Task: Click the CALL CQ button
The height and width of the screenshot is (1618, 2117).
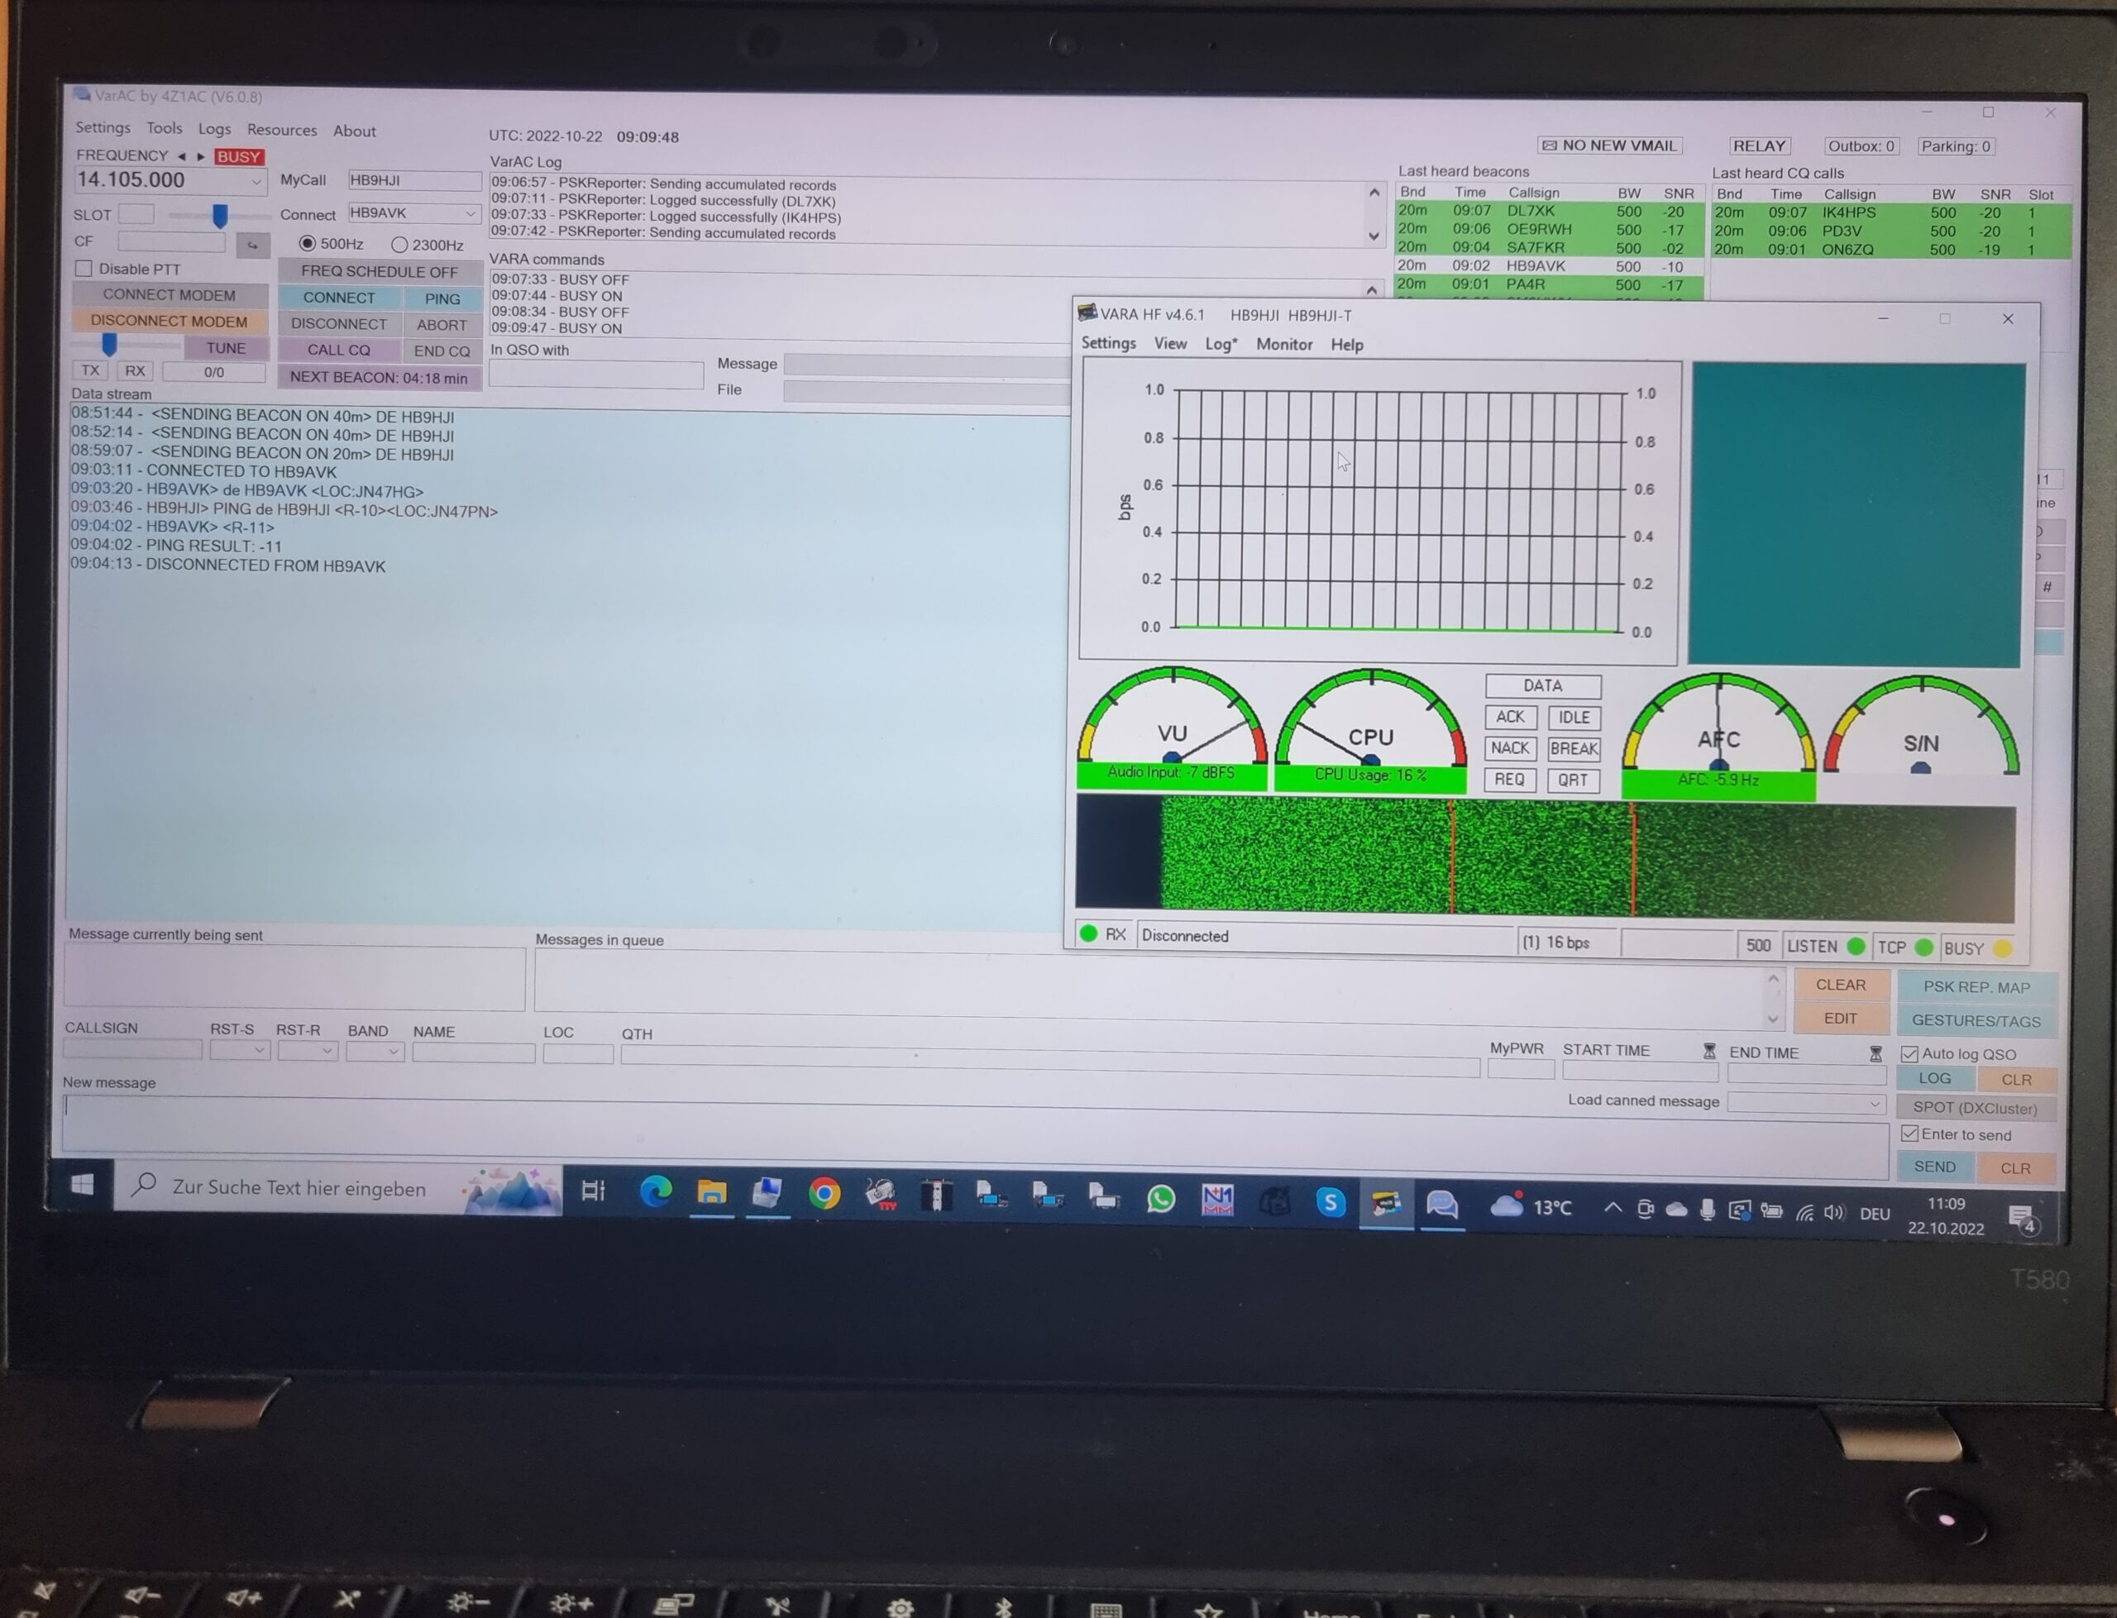Action: point(339,350)
